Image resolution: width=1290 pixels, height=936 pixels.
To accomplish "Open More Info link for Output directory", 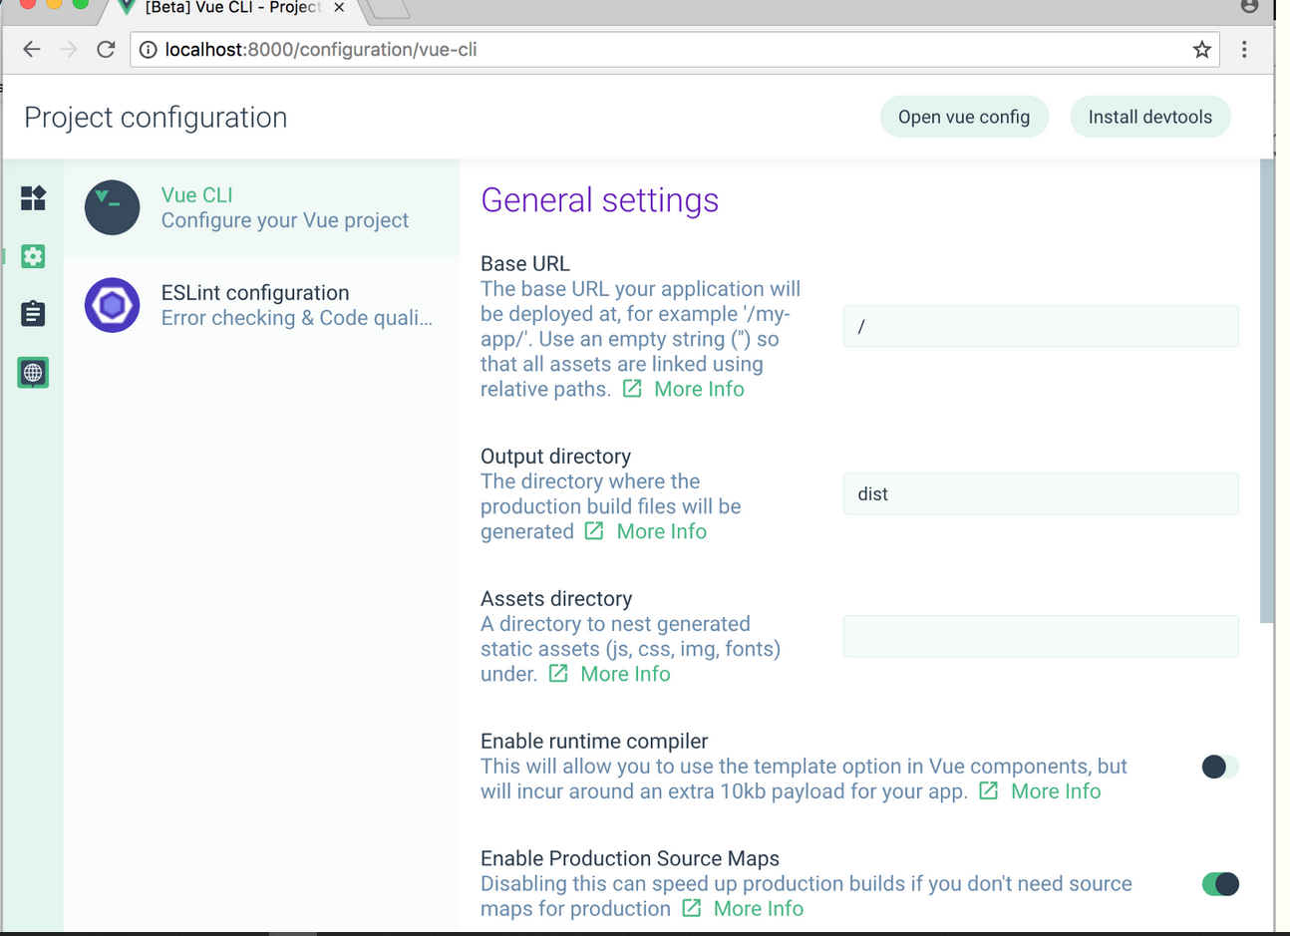I will tap(661, 531).
